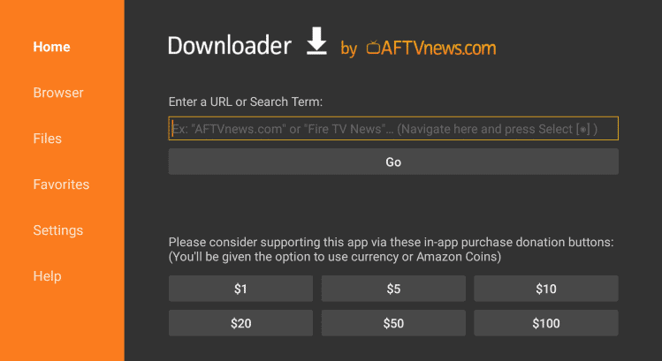Select Help in the sidebar
662x361 pixels.
click(x=48, y=276)
